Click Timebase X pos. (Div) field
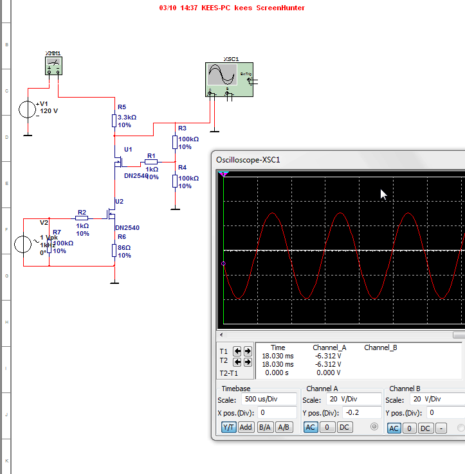 [277, 412]
